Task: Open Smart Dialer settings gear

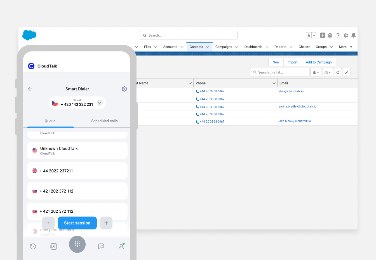Action: click(124, 89)
